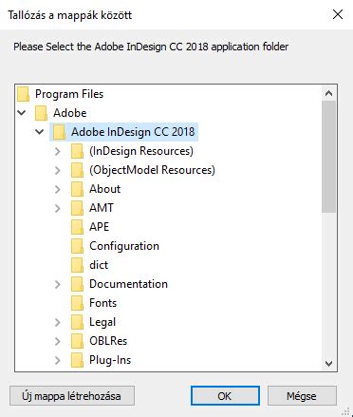Image resolution: width=353 pixels, height=417 pixels.
Task: Select the Plug-Ins folder name
Action: (110, 360)
